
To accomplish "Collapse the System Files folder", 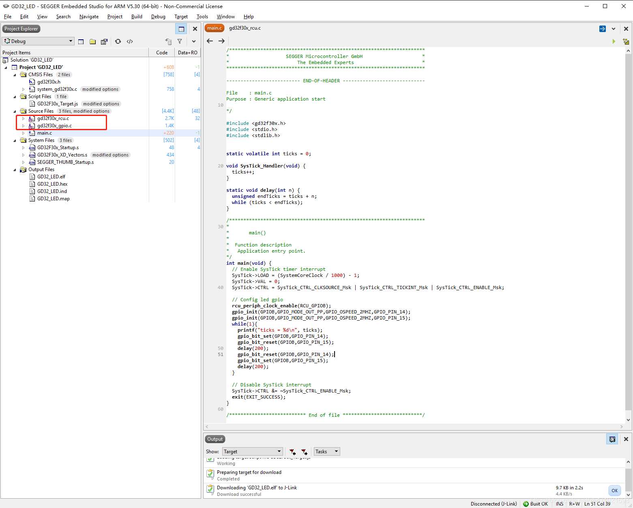I will 15,140.
